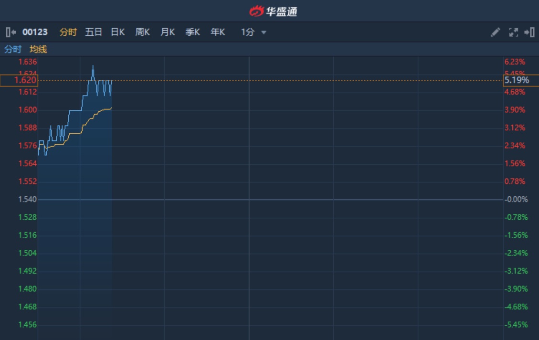Switch chart to fullscreen mode

click(x=514, y=32)
